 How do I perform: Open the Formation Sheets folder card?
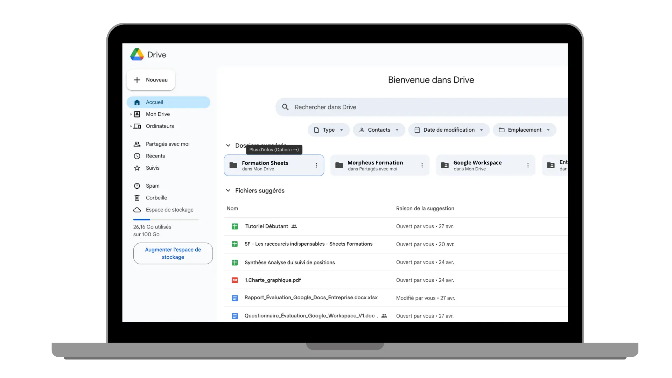pos(274,165)
